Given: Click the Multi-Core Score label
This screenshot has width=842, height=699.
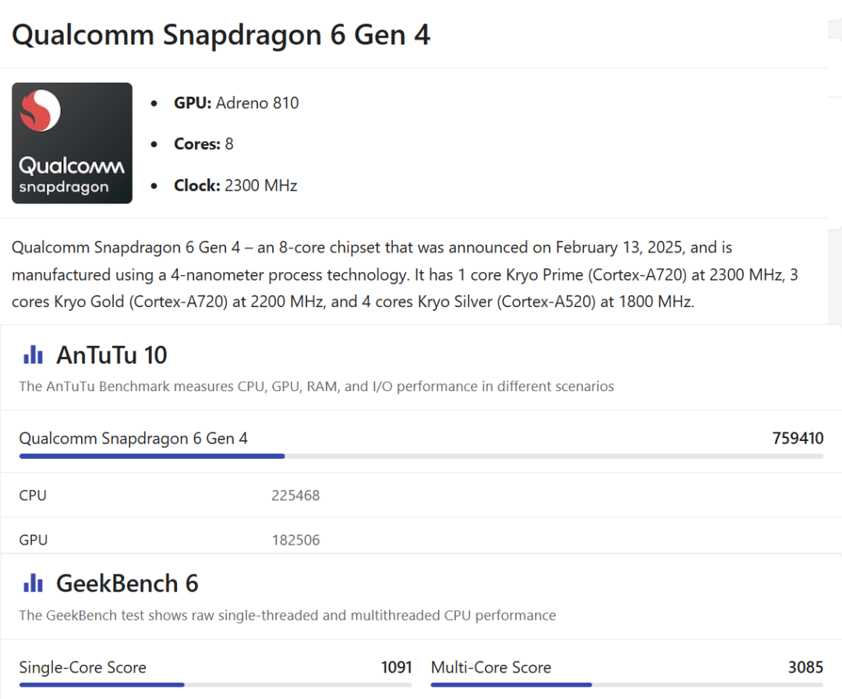Looking at the screenshot, I should tap(491, 667).
